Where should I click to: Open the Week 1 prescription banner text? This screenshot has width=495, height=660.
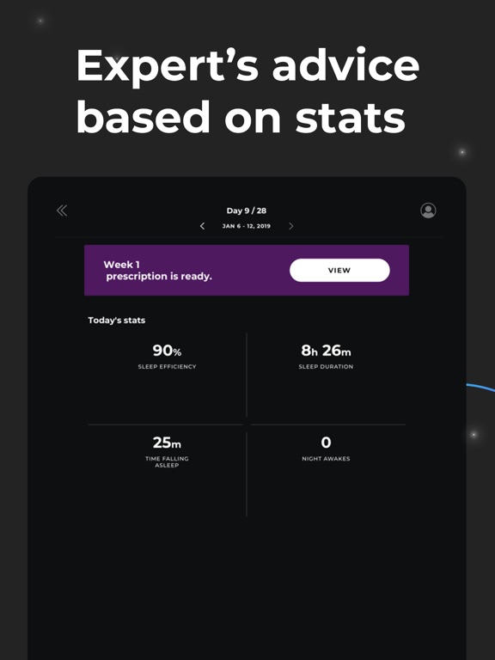(158, 270)
